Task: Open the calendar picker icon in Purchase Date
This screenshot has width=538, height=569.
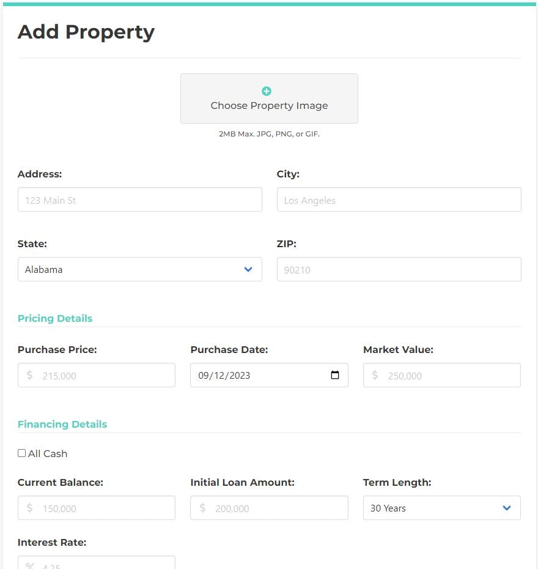Action: 335,375
